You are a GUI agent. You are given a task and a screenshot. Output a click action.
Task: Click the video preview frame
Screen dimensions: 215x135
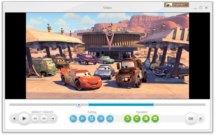[107, 56]
